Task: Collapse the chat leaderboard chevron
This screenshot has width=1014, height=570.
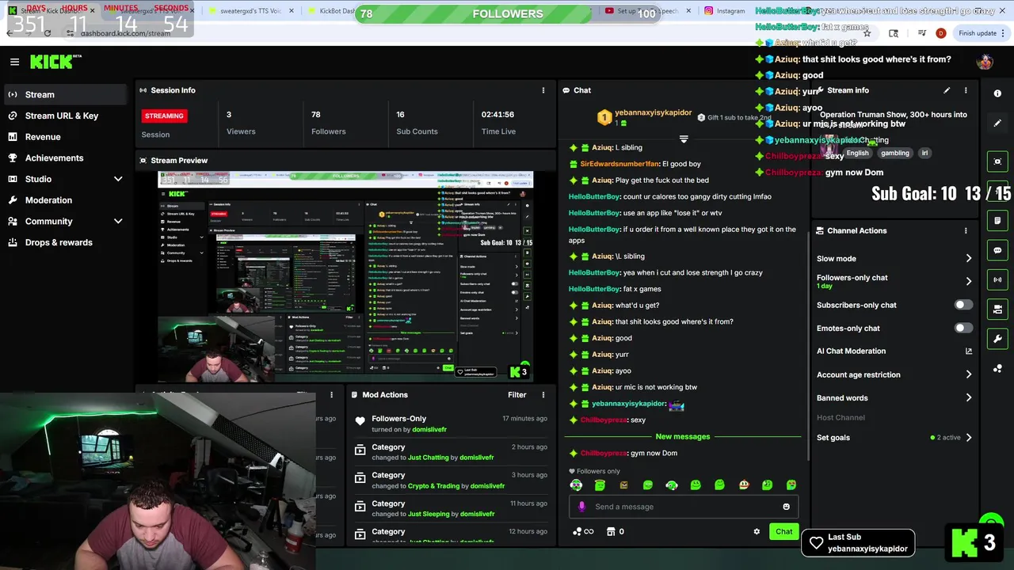Action: tap(684, 139)
